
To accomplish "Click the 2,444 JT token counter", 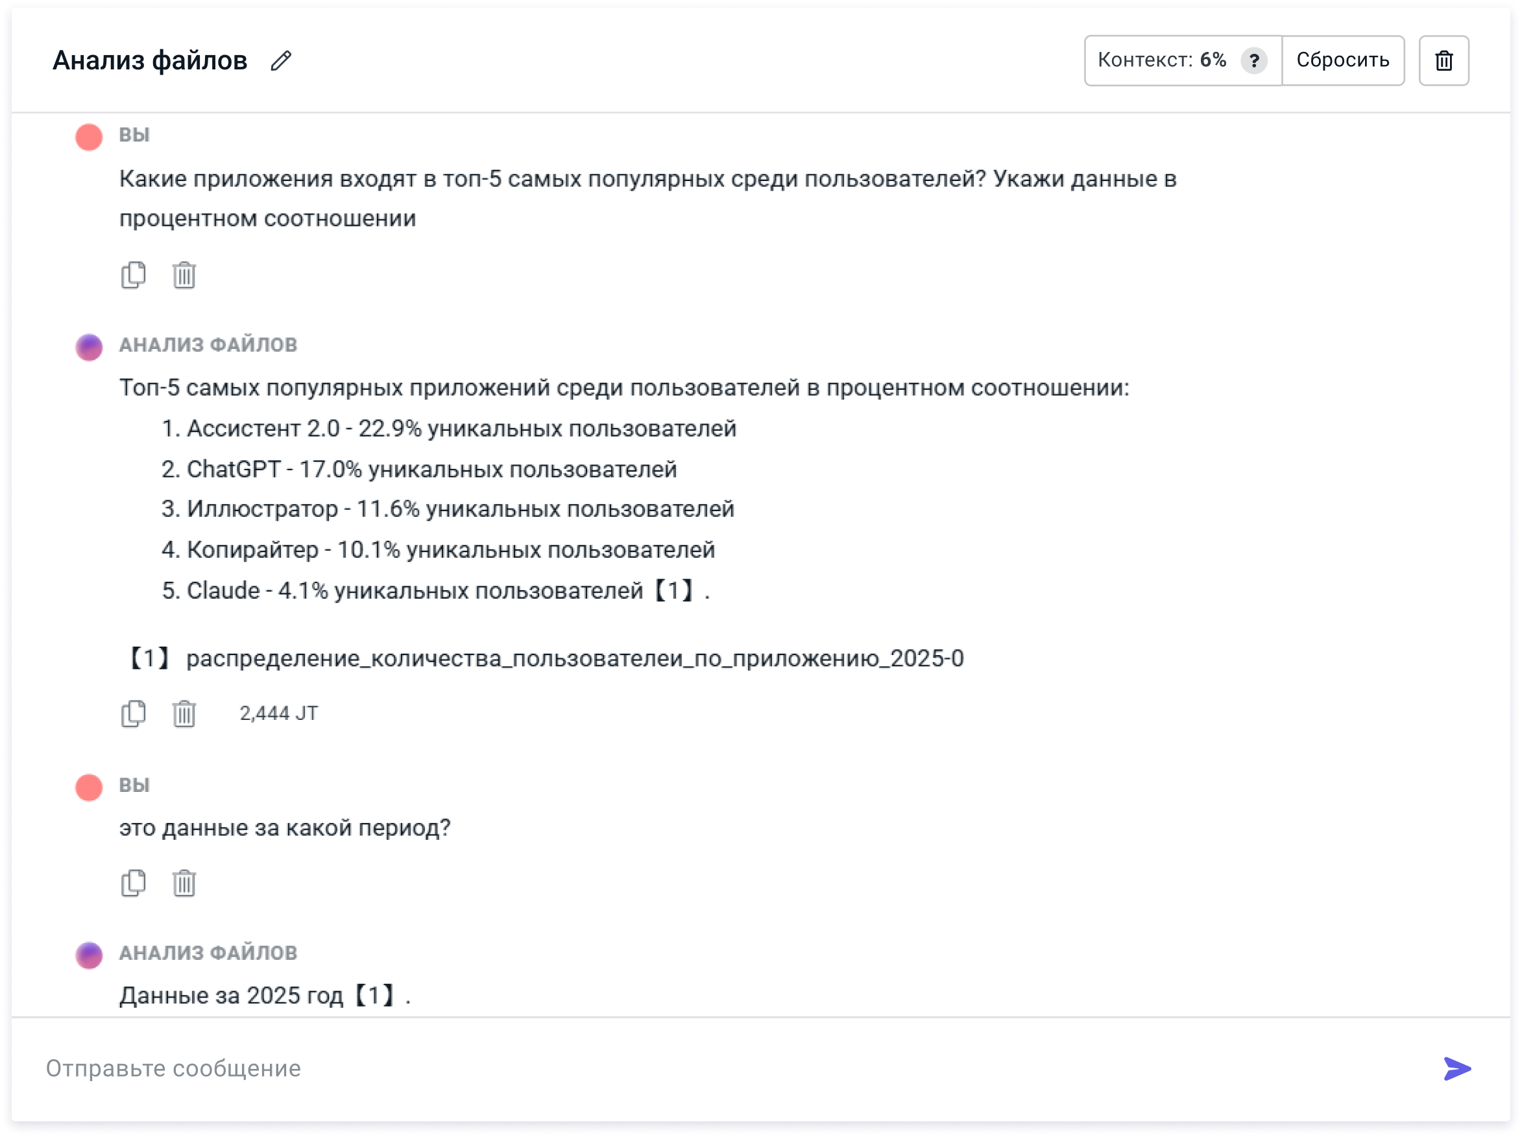I will (279, 713).
